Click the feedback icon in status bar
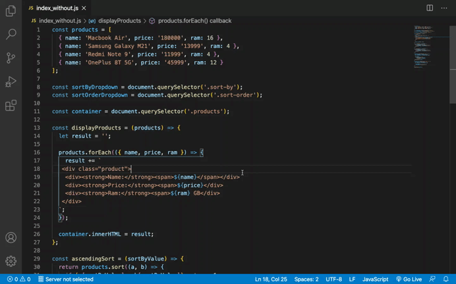This screenshot has width=456, height=284. tap(432, 279)
